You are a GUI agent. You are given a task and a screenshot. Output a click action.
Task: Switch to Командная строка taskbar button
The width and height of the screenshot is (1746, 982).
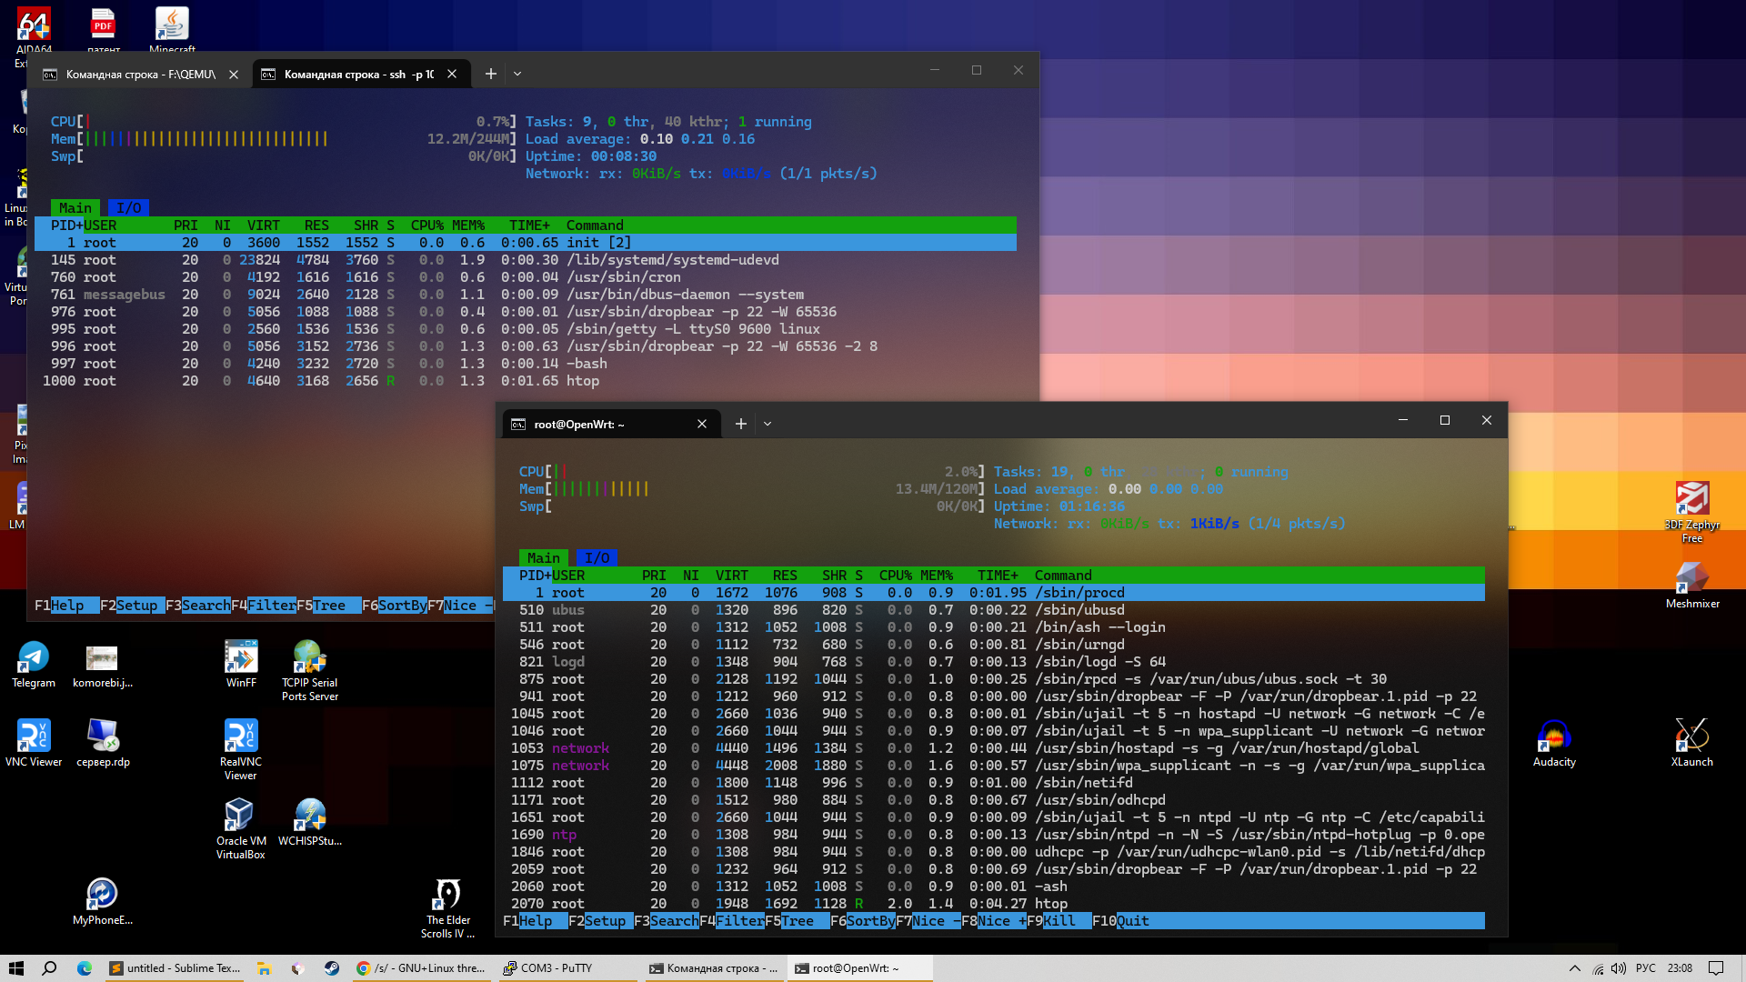714,968
